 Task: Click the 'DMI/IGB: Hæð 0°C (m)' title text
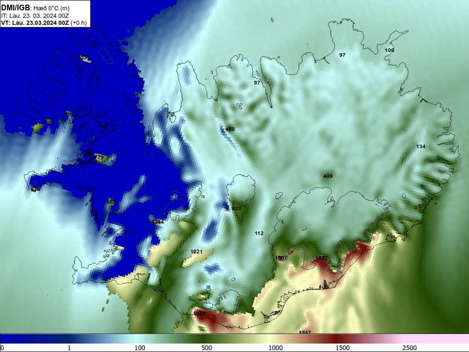[x=35, y=8]
